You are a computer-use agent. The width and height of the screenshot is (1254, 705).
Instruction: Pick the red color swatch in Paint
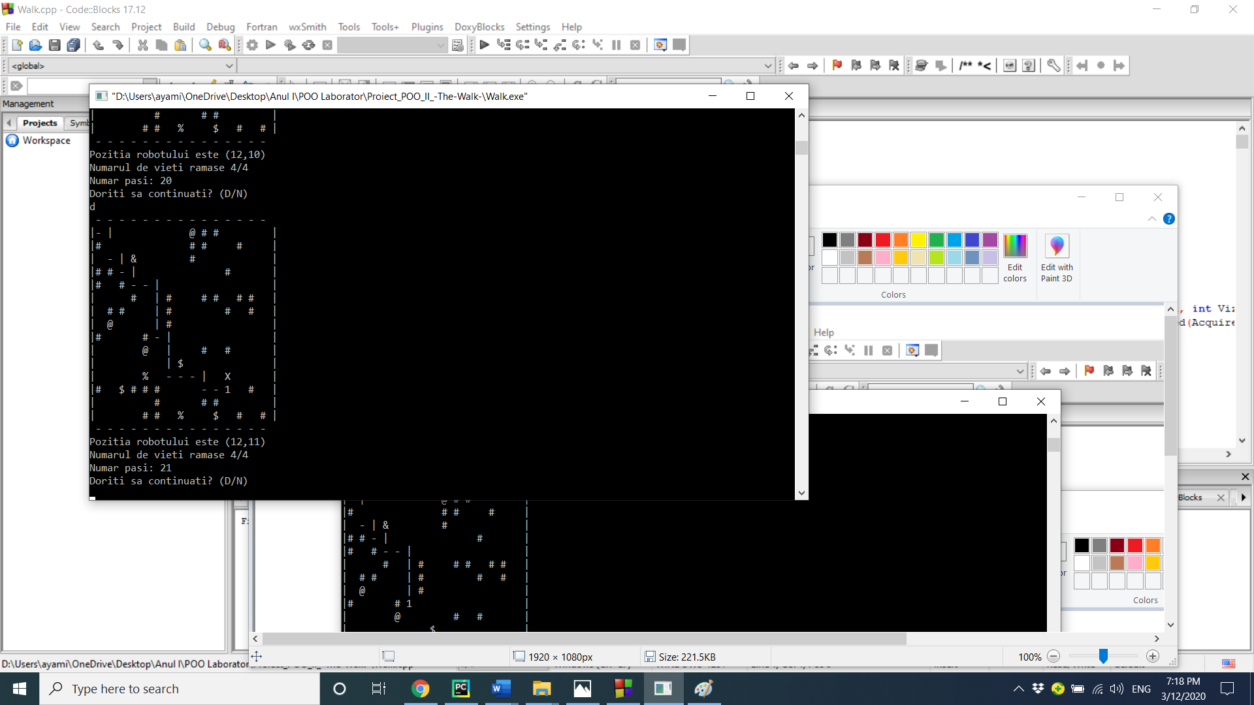pos(882,240)
